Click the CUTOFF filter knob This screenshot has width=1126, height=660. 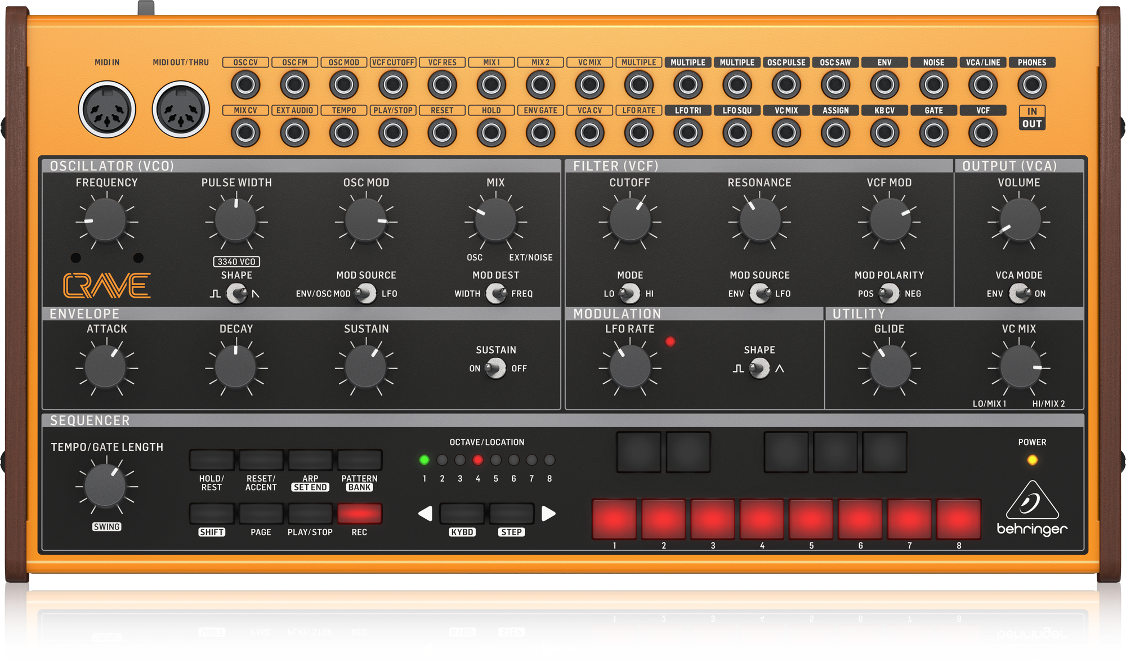click(x=630, y=220)
